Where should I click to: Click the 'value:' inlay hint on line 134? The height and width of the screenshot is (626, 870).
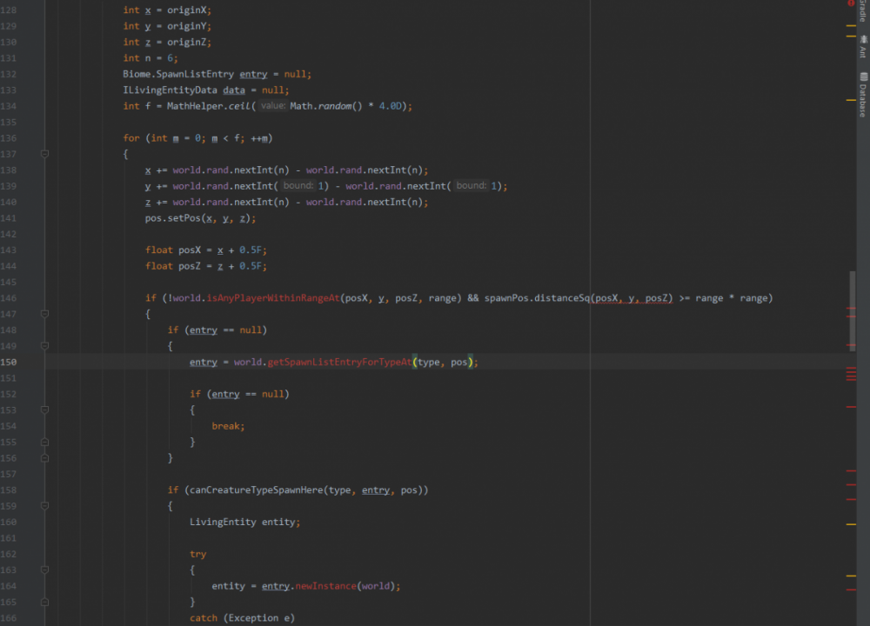(272, 106)
